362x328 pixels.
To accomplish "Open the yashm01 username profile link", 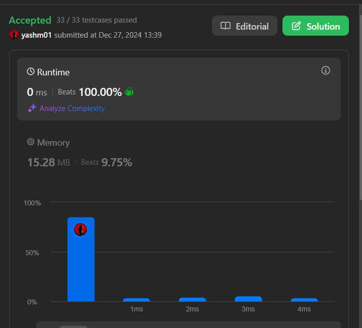I will pos(36,35).
